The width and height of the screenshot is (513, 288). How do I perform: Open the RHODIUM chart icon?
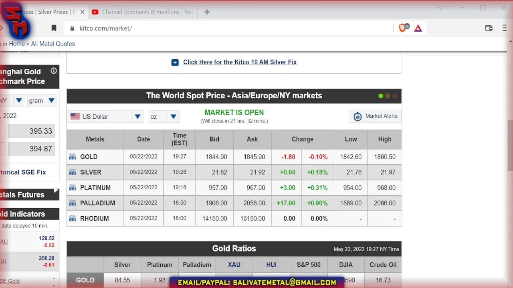[73, 218]
